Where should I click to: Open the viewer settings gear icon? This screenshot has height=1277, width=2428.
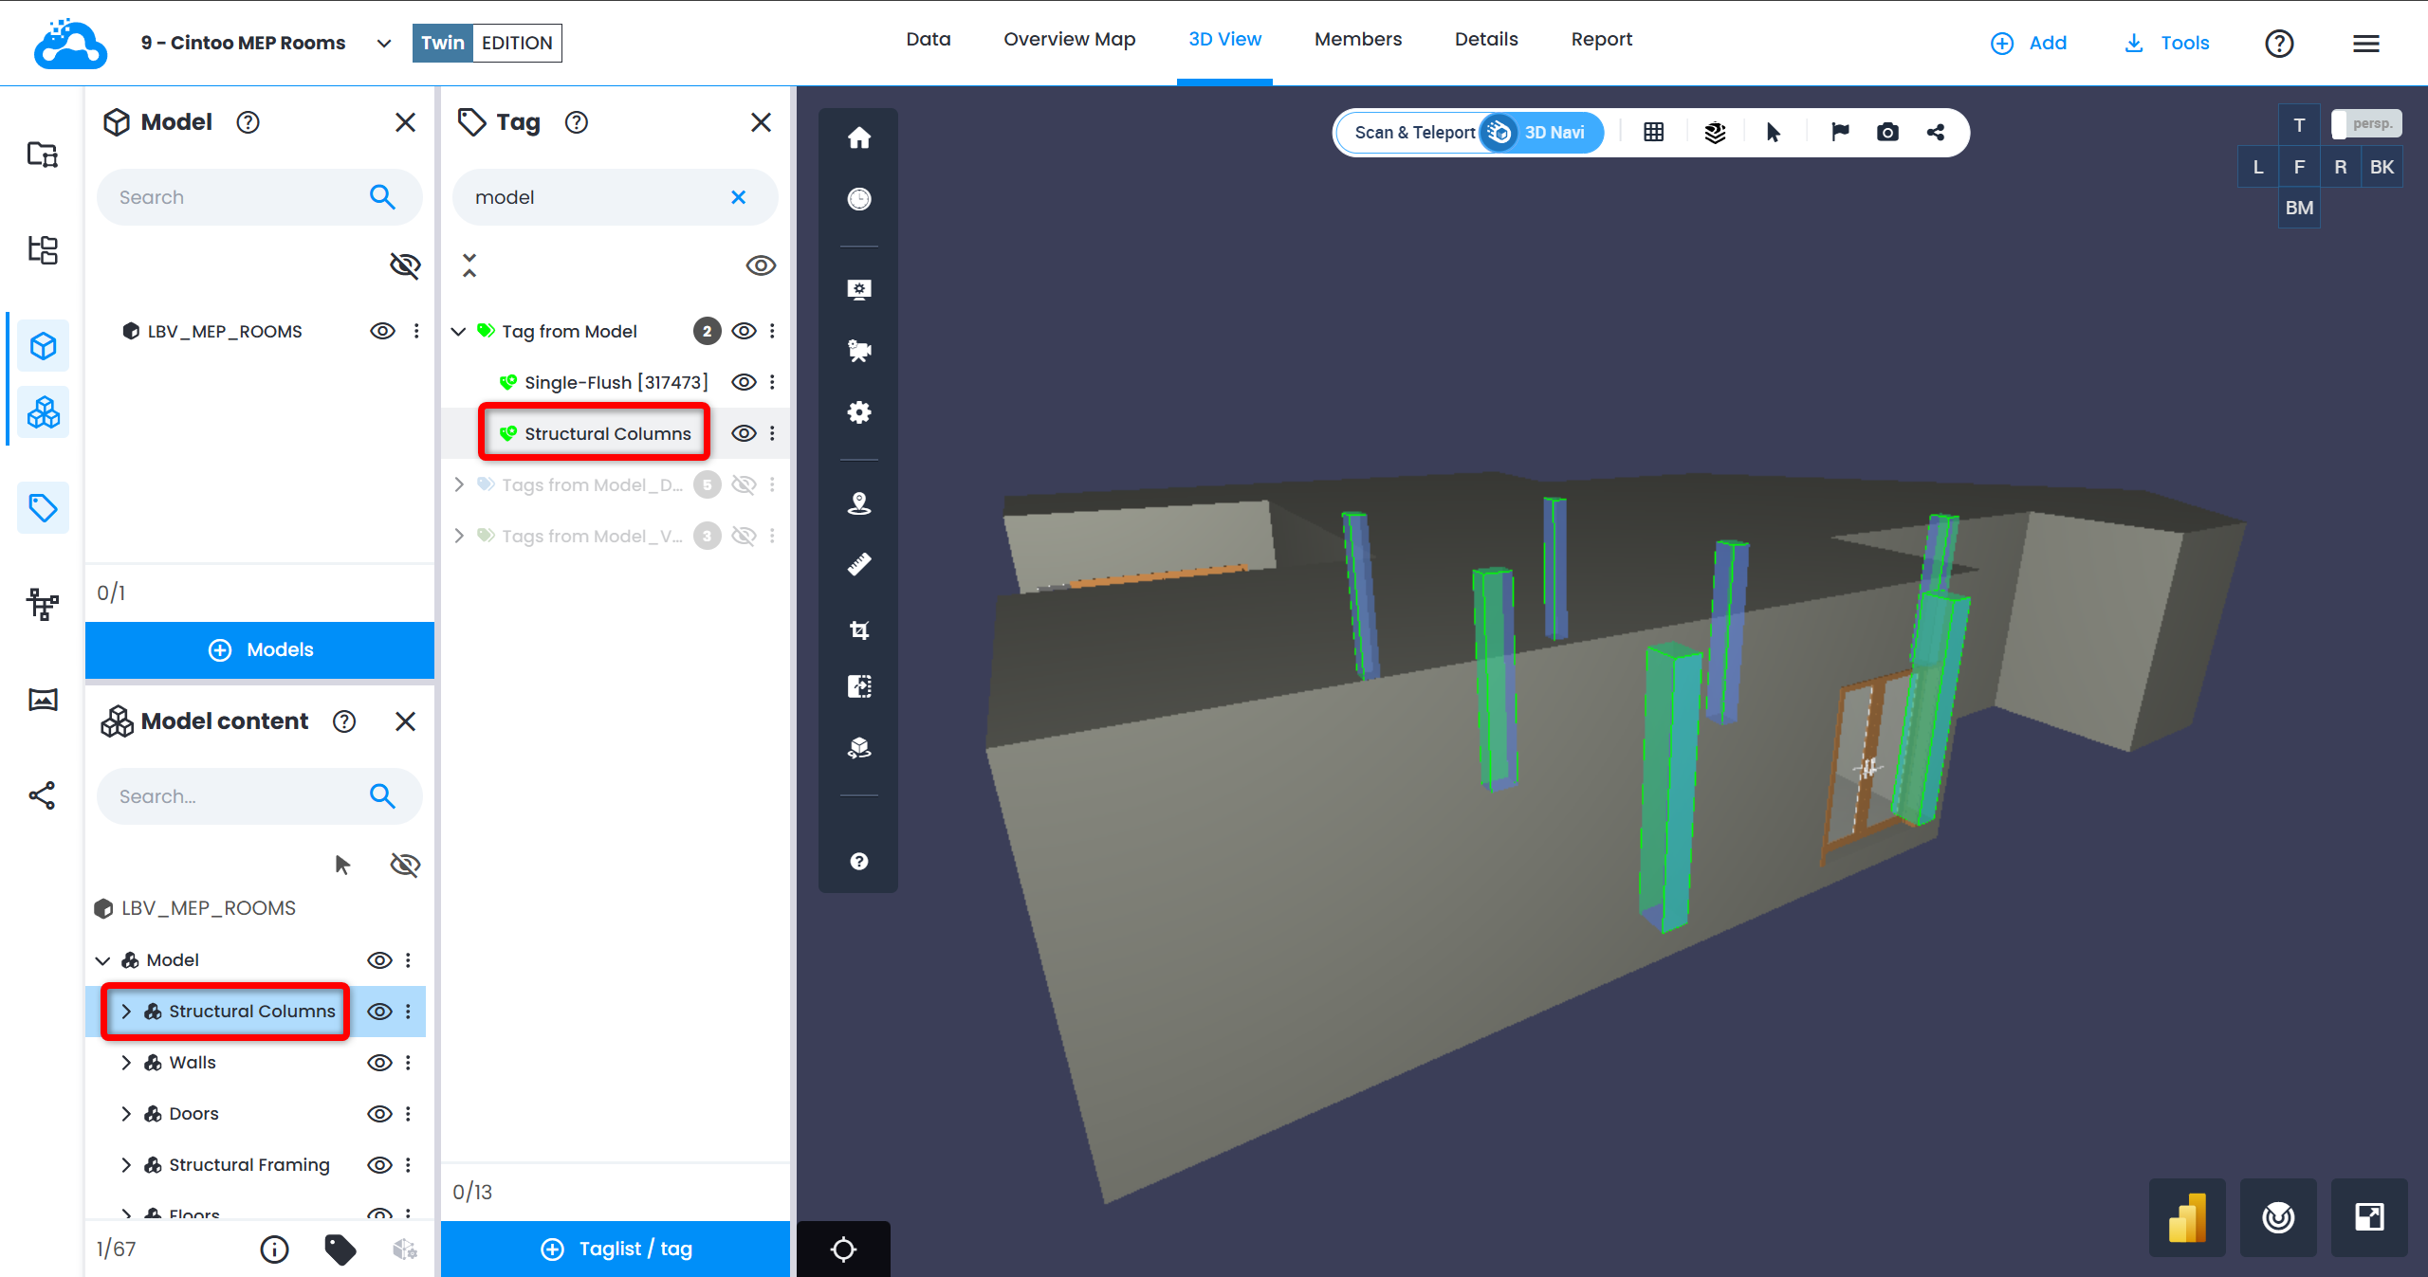pos(858,412)
